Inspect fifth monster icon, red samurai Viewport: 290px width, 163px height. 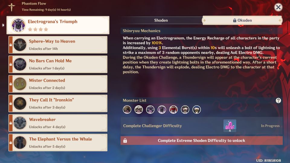tap(173, 110)
